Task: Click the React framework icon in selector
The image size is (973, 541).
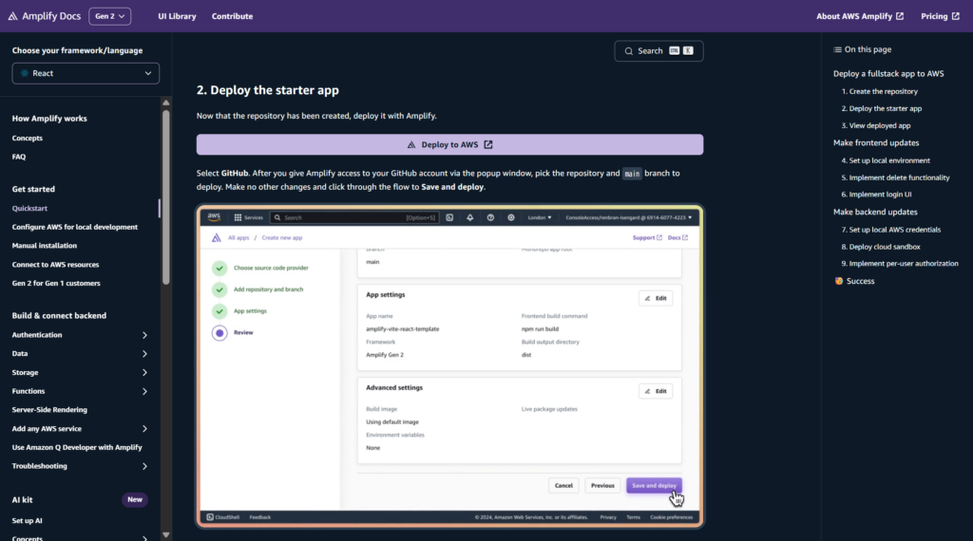Action: pyautogui.click(x=25, y=73)
